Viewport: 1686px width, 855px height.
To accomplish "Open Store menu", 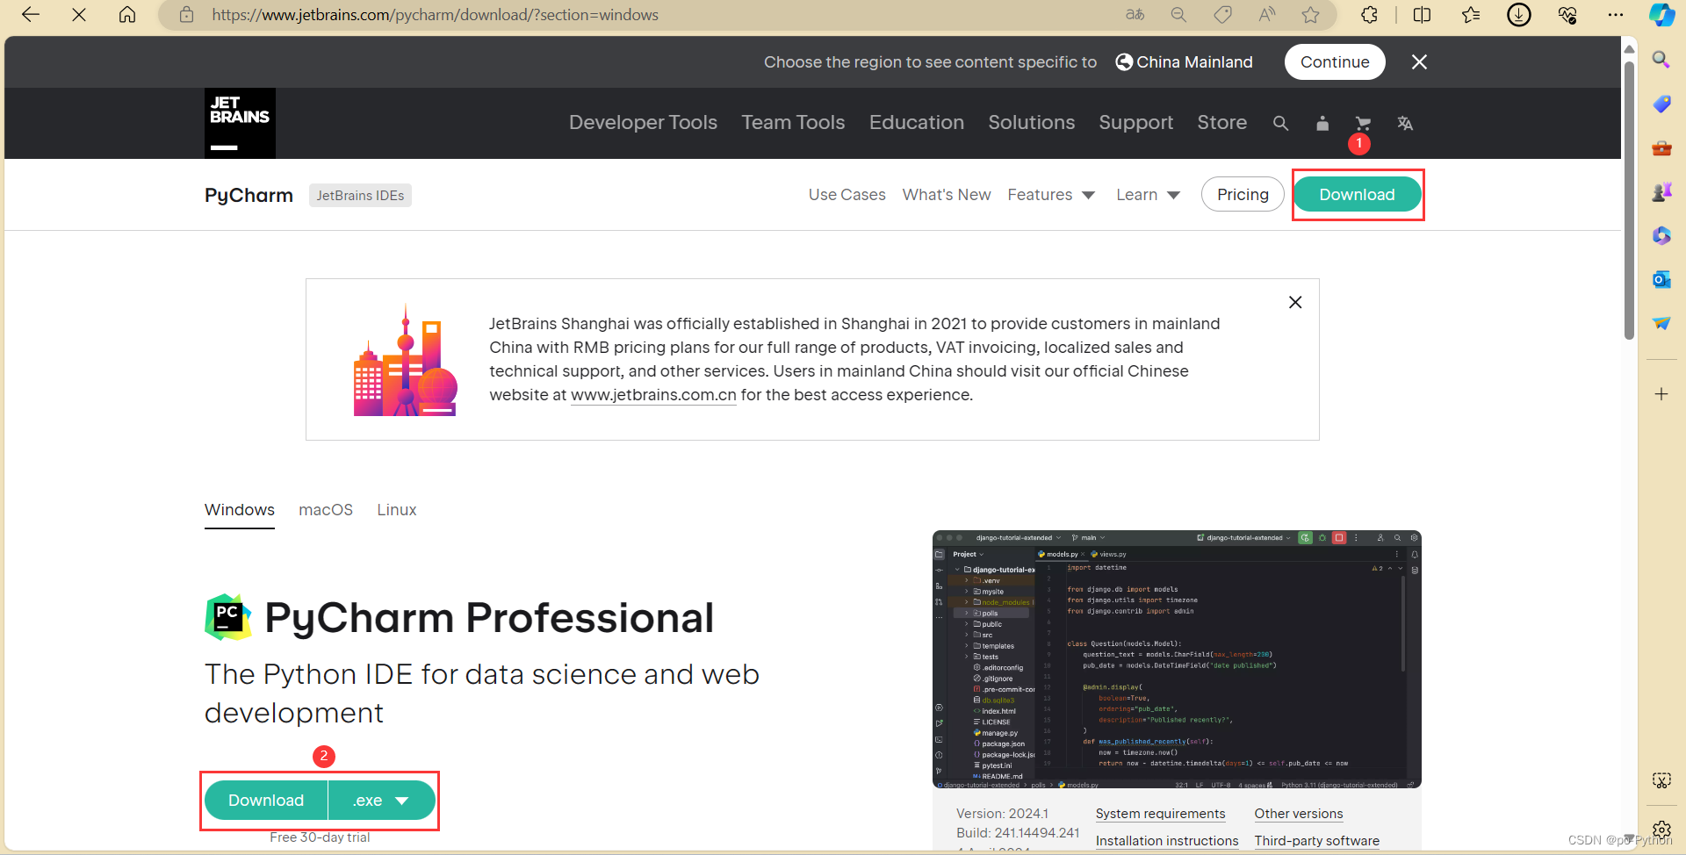I will pos(1221,123).
